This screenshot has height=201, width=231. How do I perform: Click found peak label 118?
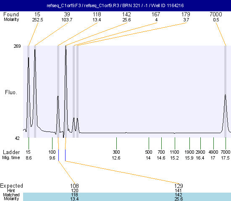[x=97, y=14]
